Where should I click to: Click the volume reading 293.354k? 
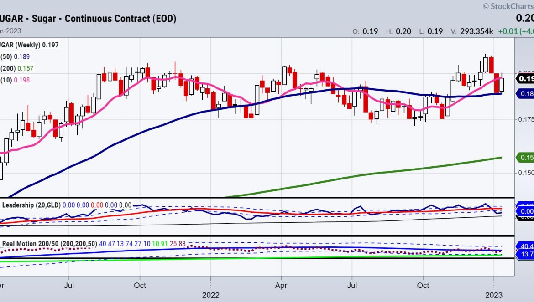click(476, 31)
